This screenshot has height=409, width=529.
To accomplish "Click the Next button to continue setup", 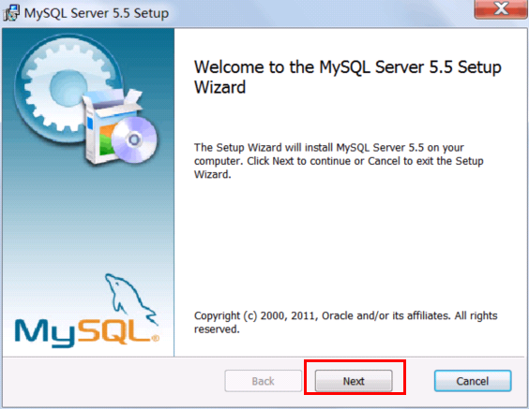I will [354, 381].
